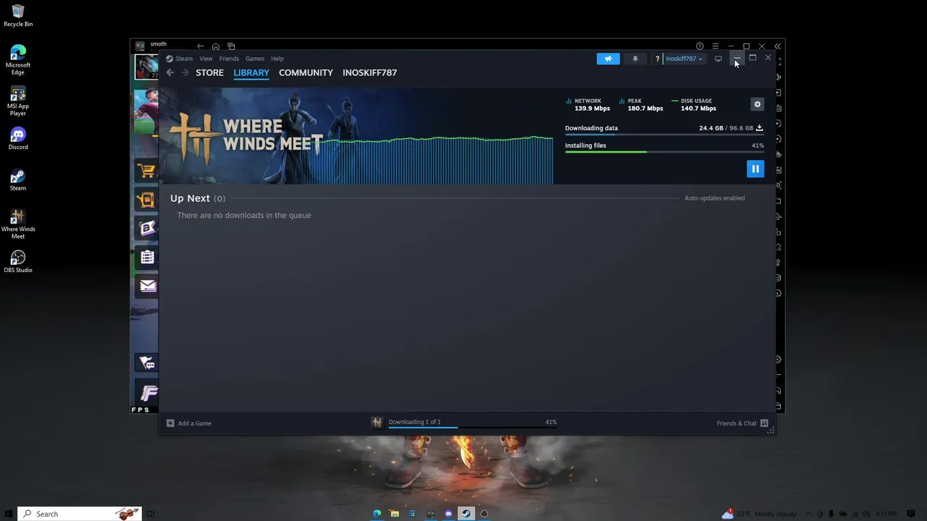
Task: Switch to the COMMUNITY tab
Action: coord(306,72)
